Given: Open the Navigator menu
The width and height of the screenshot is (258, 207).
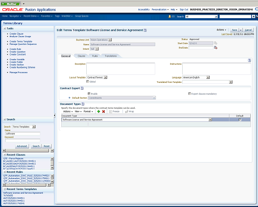Looking at the screenshot, I should pyautogui.click(x=15, y=16).
